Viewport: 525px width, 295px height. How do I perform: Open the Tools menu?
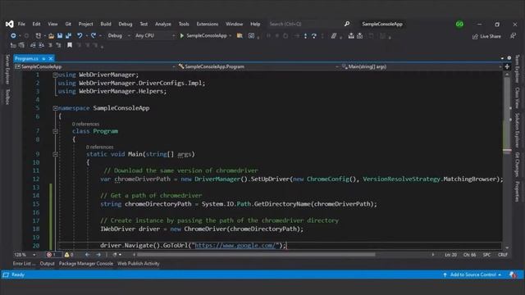pyautogui.click(x=184, y=24)
